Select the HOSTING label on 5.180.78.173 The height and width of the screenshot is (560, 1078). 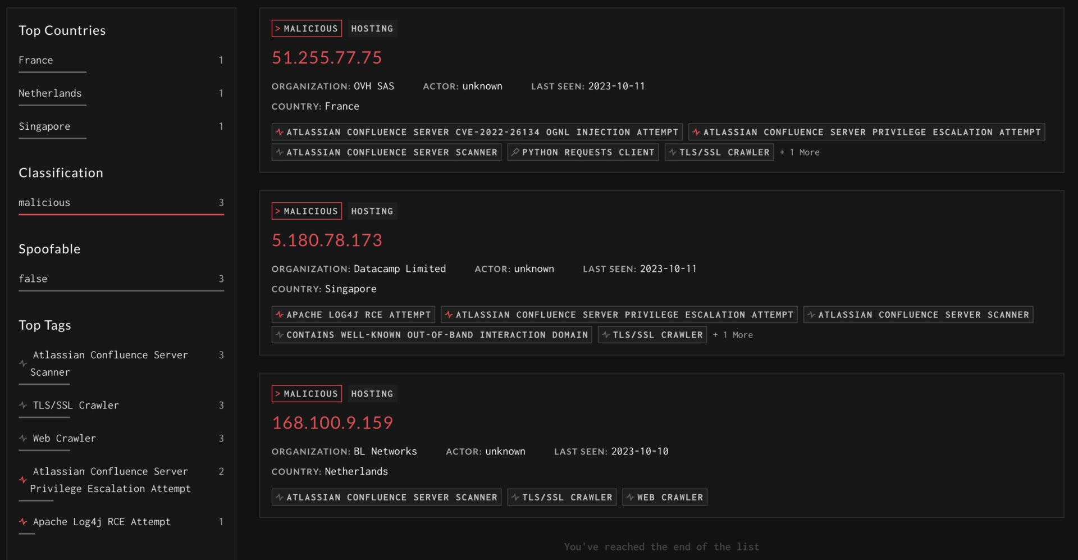(372, 211)
